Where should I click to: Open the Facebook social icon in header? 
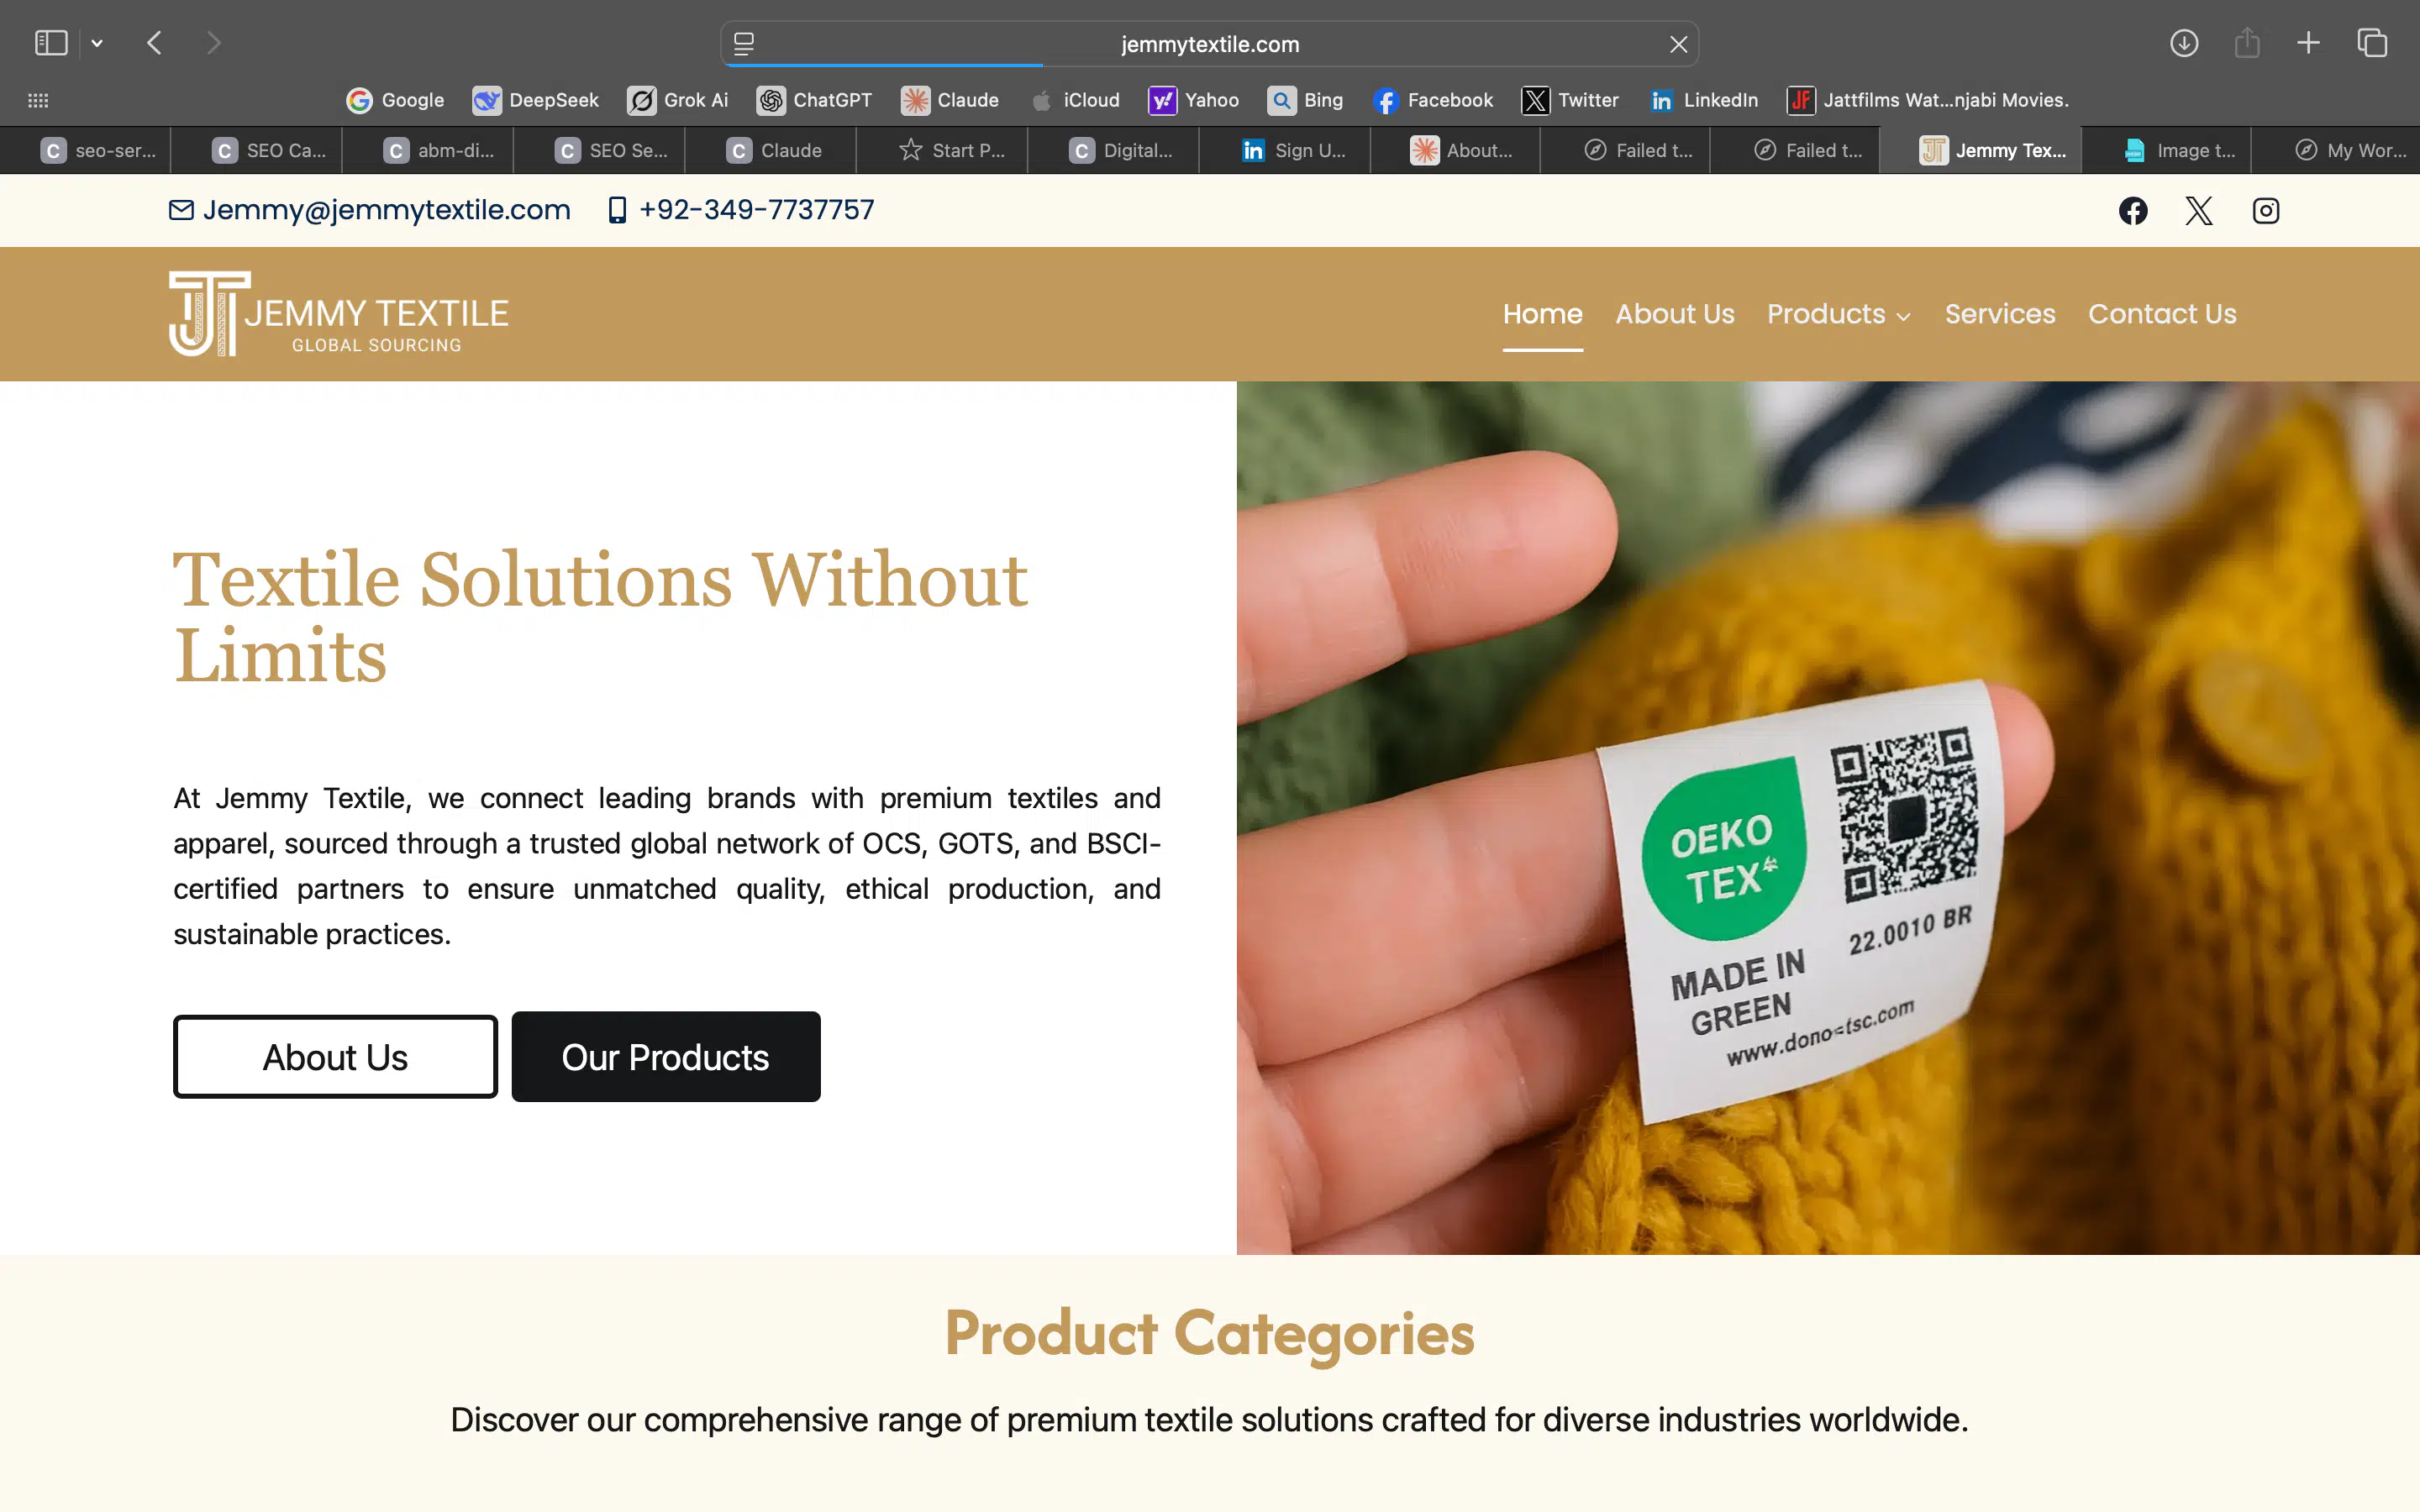2132,211
